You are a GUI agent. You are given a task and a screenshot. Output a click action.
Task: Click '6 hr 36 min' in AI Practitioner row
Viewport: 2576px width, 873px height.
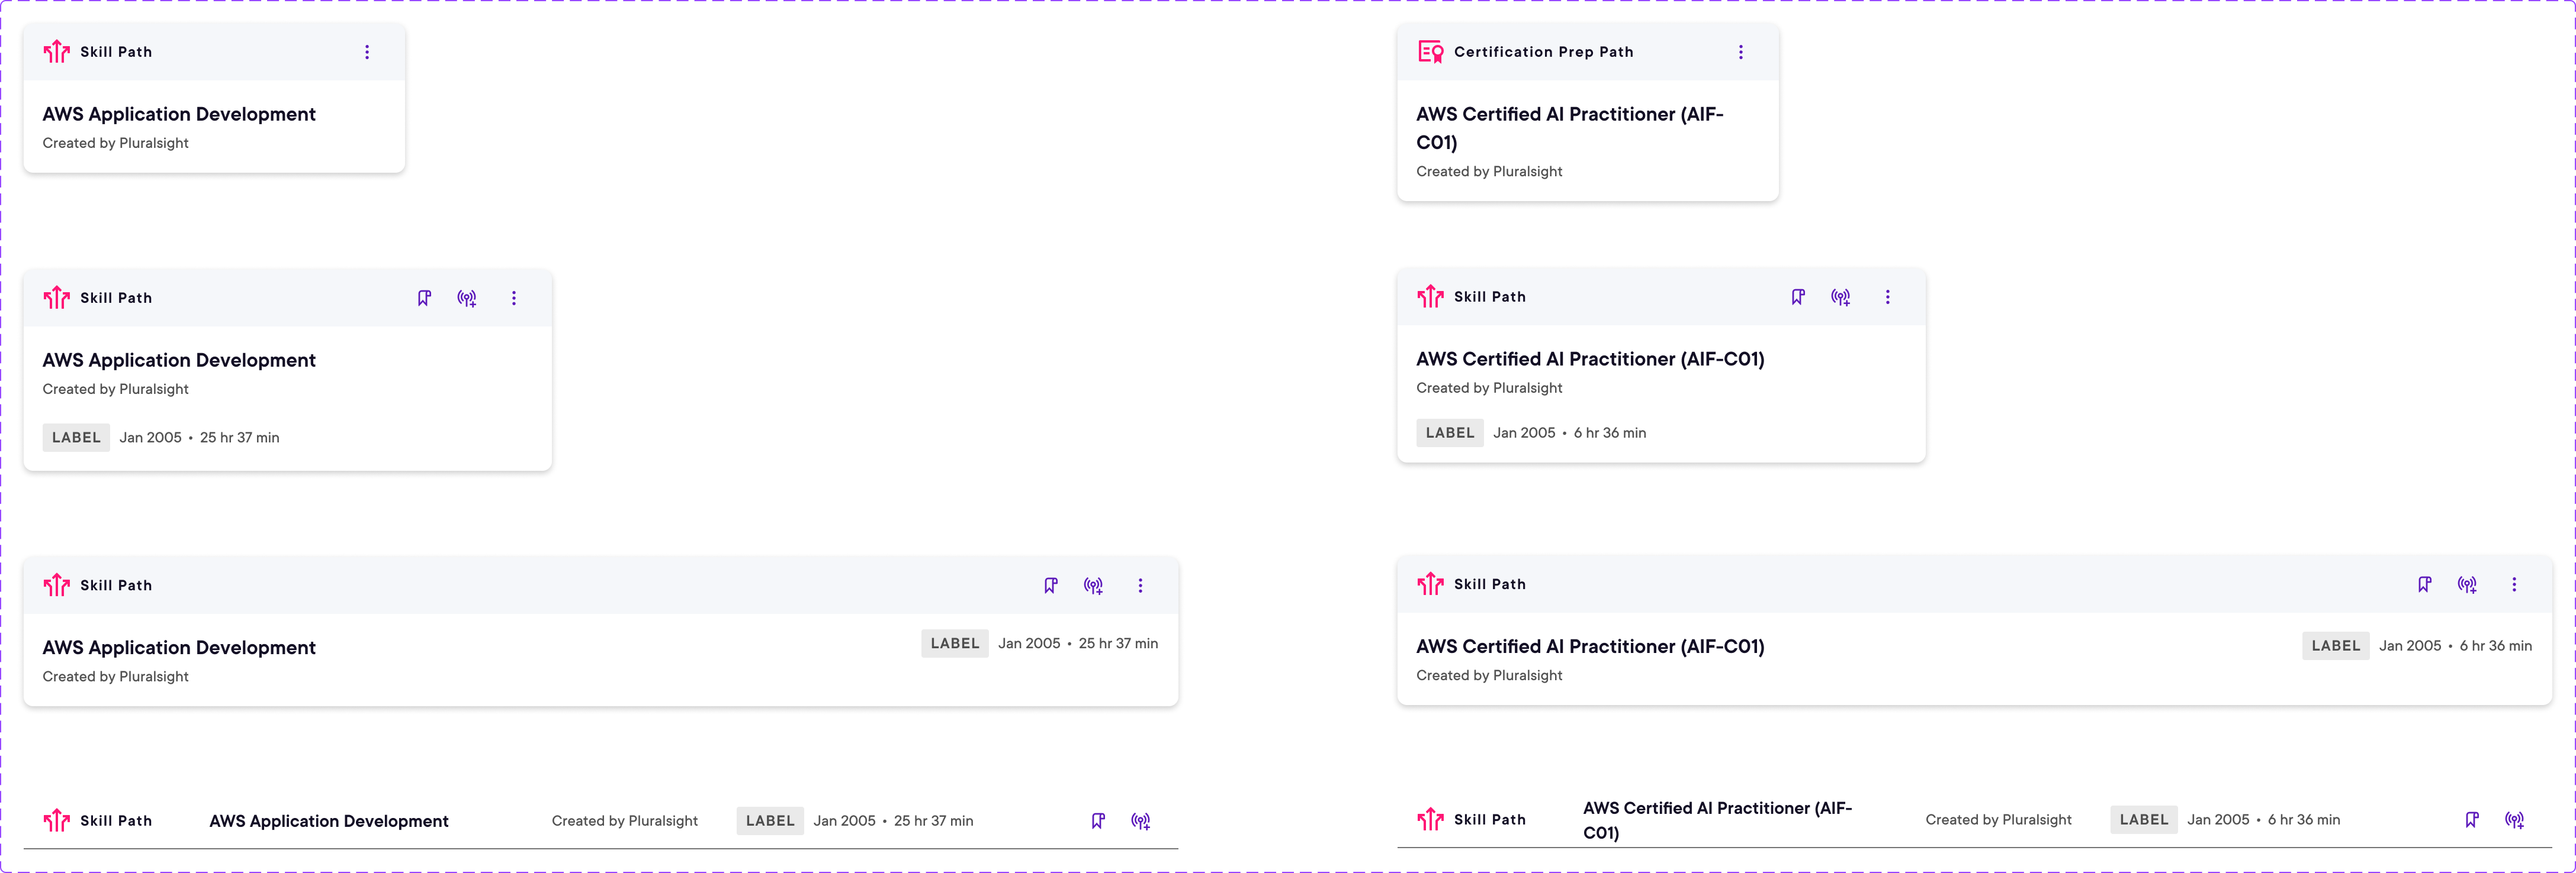[2304, 820]
